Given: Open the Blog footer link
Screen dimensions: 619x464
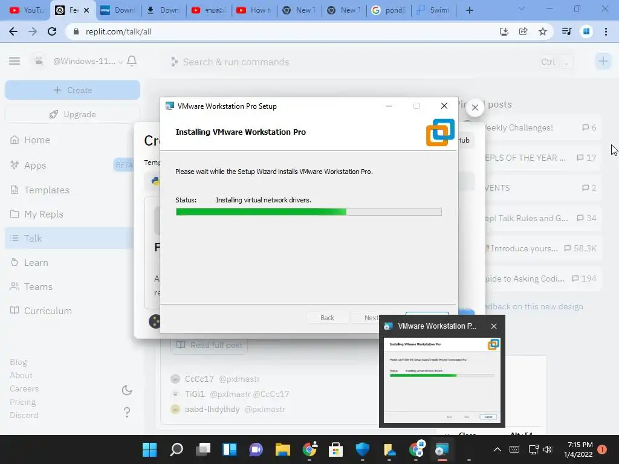Looking at the screenshot, I should coord(18,362).
